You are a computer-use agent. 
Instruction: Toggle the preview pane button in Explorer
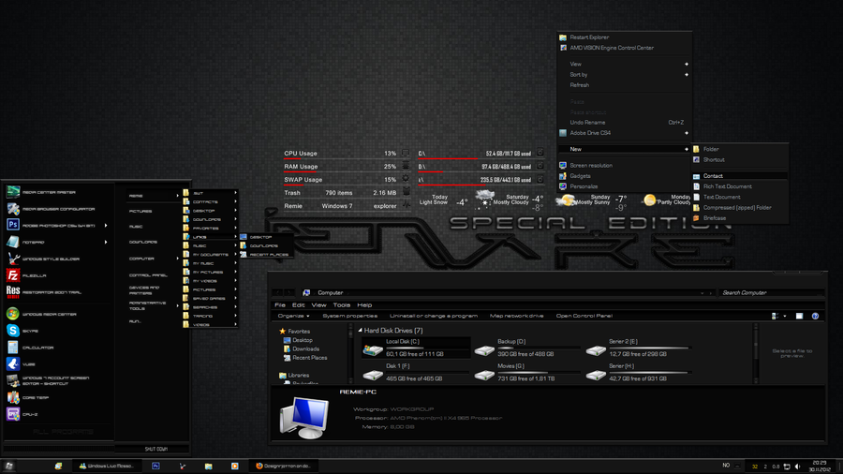click(x=799, y=316)
